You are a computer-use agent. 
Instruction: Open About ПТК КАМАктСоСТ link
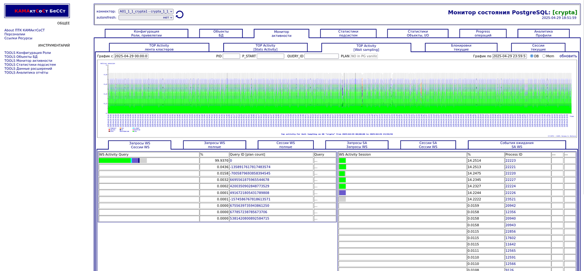24,30
